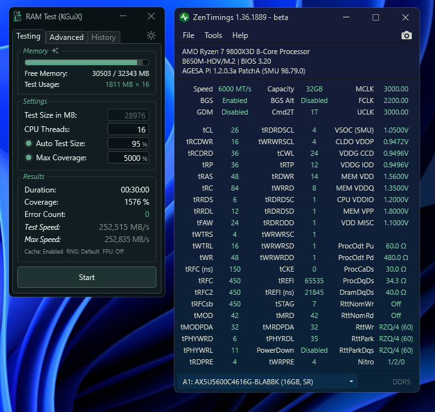
Task: Click the ProcOdt Pd value 480.0 Ω
Action: point(396,257)
